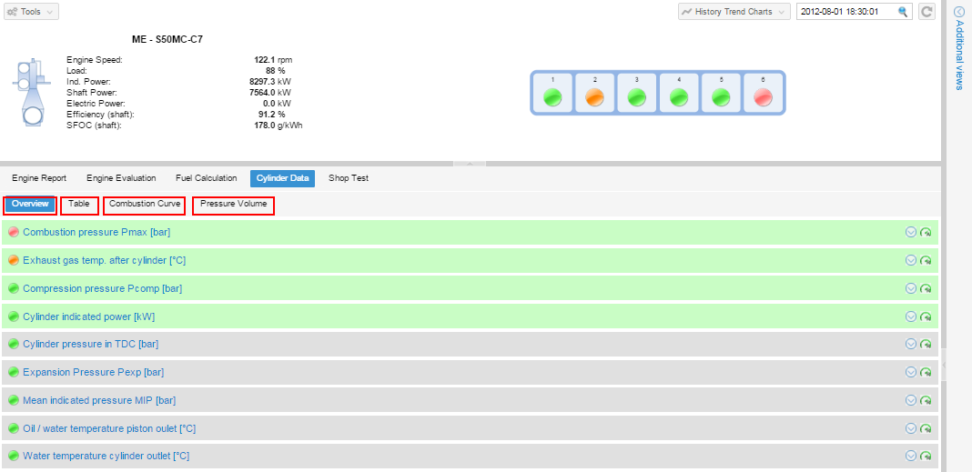Screen dimensions: 972x472
Task: Click the refresh button beside the date field
Action: point(927,12)
